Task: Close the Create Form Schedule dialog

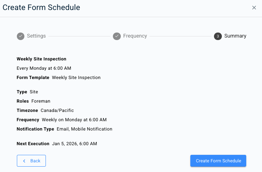Action: [x=254, y=8]
